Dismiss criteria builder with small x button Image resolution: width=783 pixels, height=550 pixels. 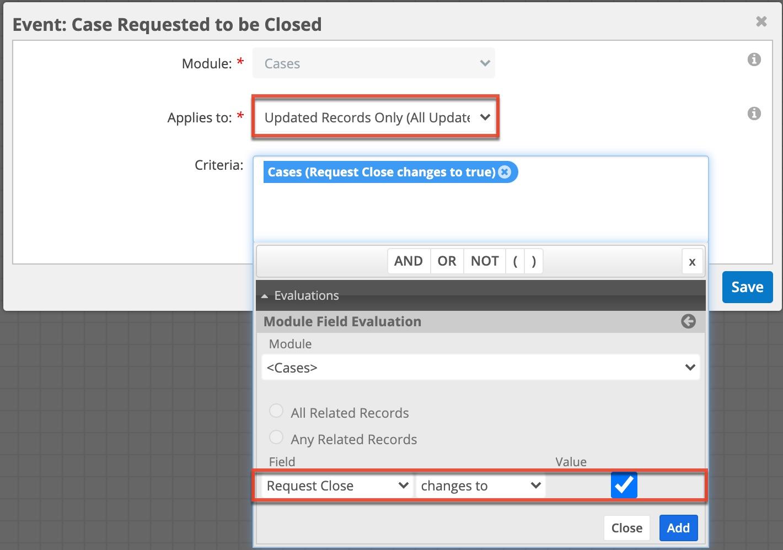coord(692,262)
